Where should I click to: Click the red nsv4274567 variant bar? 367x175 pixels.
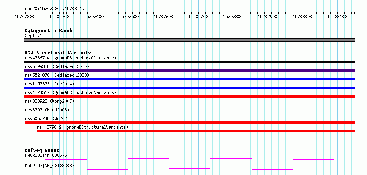190,97
